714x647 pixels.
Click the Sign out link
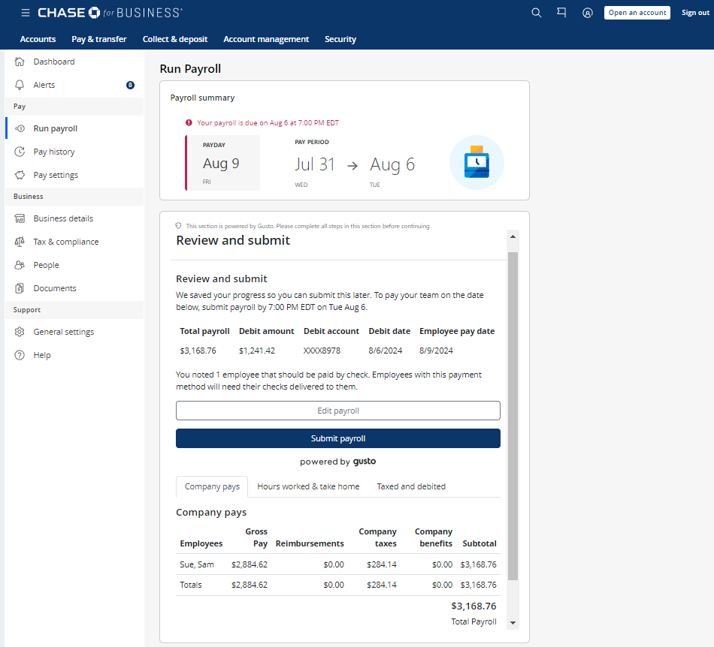click(695, 13)
